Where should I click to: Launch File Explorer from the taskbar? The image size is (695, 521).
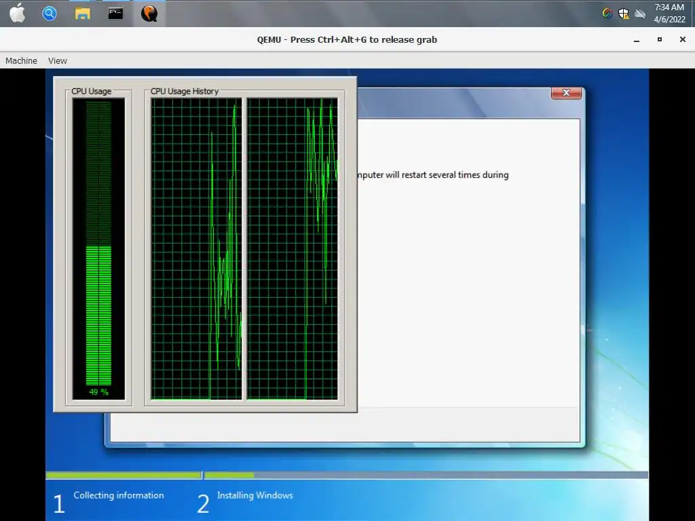coord(82,14)
